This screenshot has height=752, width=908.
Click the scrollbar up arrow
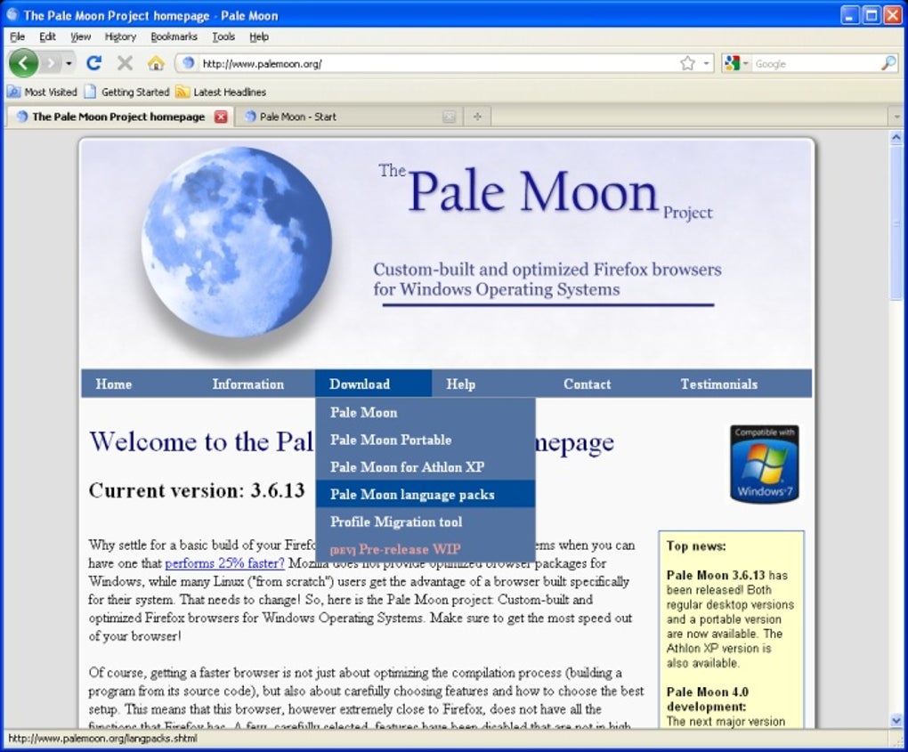896,138
